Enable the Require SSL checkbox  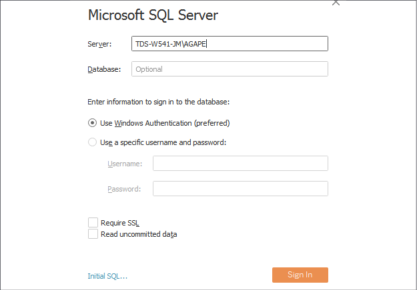coord(93,223)
